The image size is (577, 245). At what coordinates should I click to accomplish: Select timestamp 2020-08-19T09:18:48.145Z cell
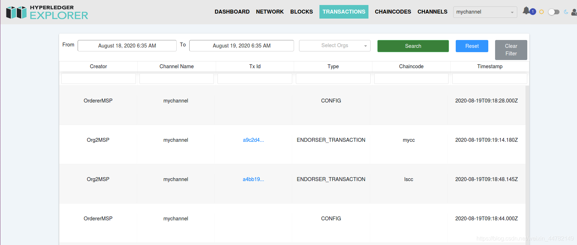(x=486, y=179)
